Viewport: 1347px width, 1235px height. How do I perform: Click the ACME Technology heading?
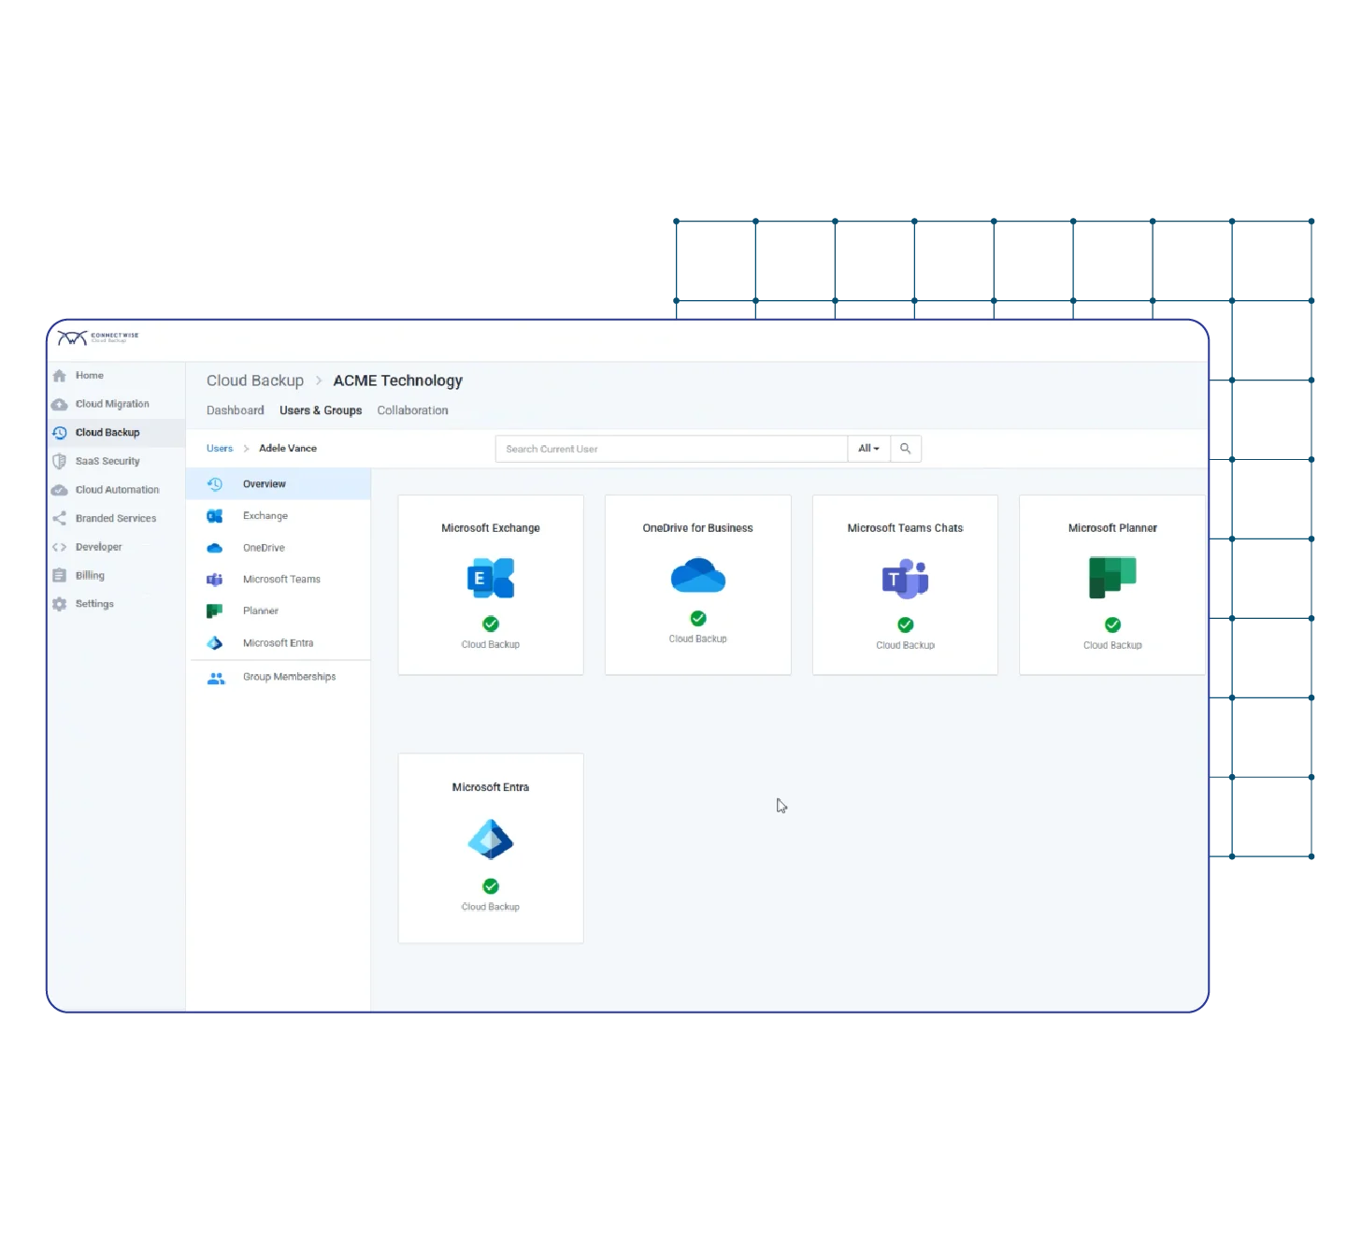click(398, 381)
